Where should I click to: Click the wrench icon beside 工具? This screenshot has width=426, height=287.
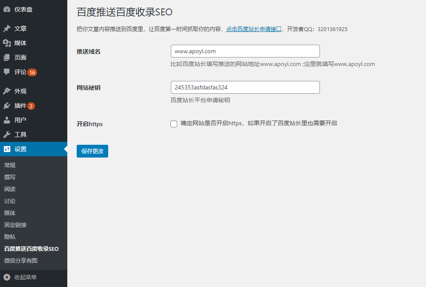click(7, 135)
